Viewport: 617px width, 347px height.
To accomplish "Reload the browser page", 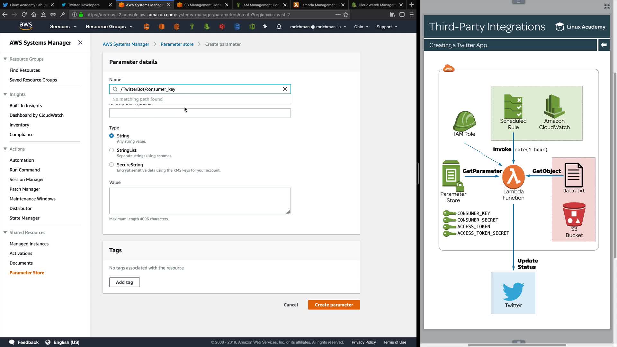I will [x=24, y=14].
